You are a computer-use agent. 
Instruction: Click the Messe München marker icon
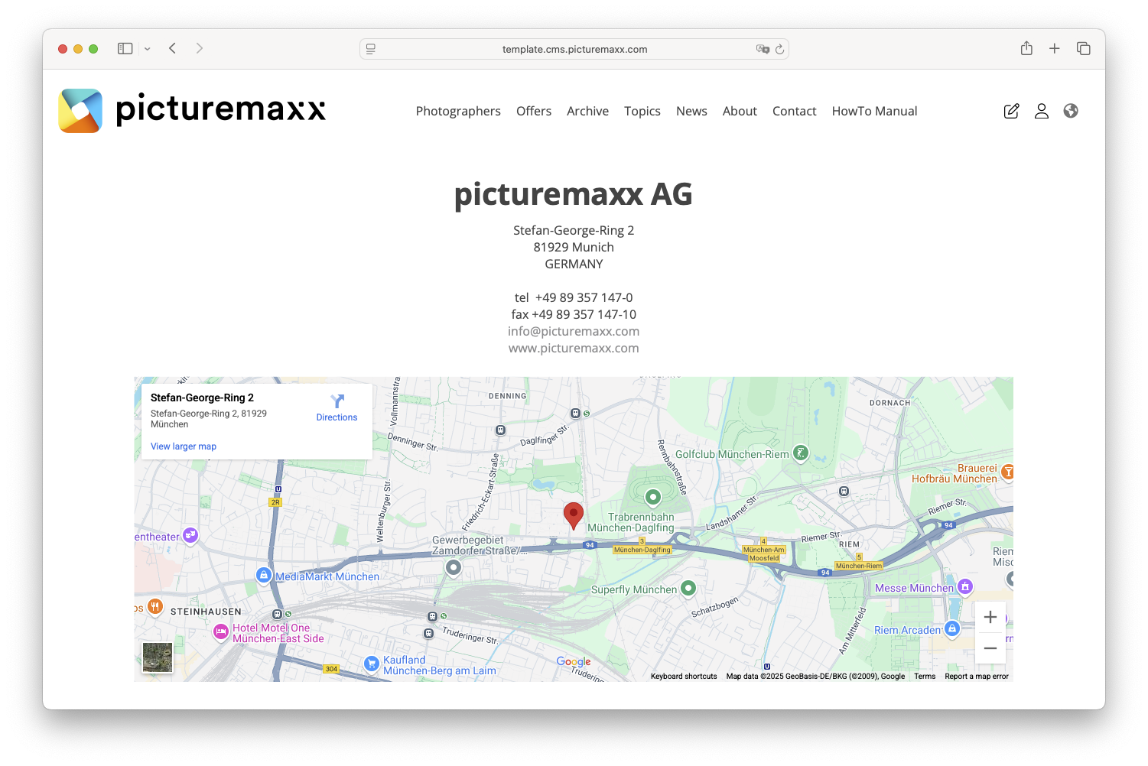(965, 586)
